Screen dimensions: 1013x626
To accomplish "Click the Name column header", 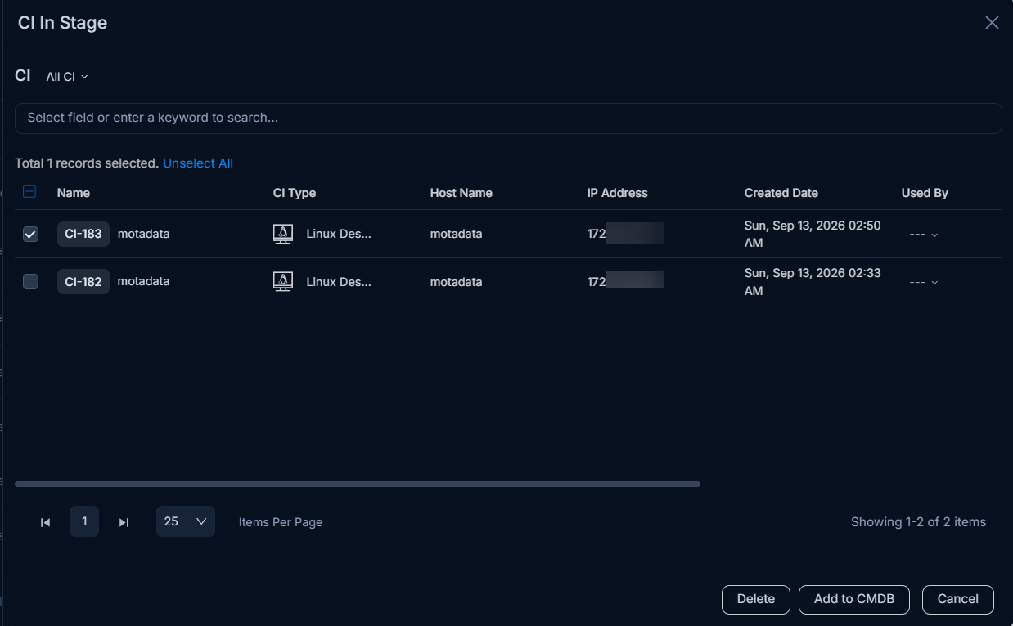I will [74, 193].
